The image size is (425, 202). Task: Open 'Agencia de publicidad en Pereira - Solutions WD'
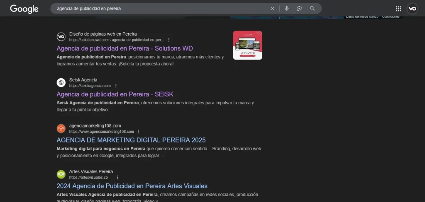click(125, 48)
